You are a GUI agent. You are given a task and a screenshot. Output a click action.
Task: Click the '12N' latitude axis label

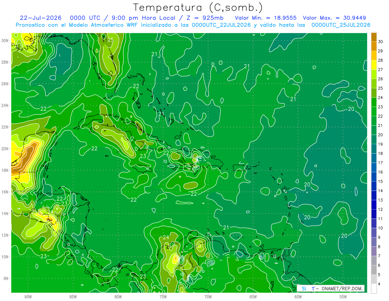(x=5, y=235)
